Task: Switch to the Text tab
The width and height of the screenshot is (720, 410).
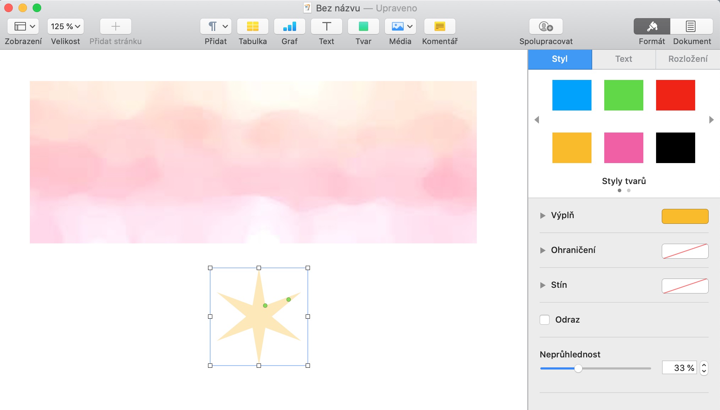Action: (x=623, y=59)
